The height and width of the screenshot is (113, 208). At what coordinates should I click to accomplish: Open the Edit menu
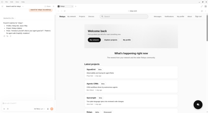tap(12, 2)
